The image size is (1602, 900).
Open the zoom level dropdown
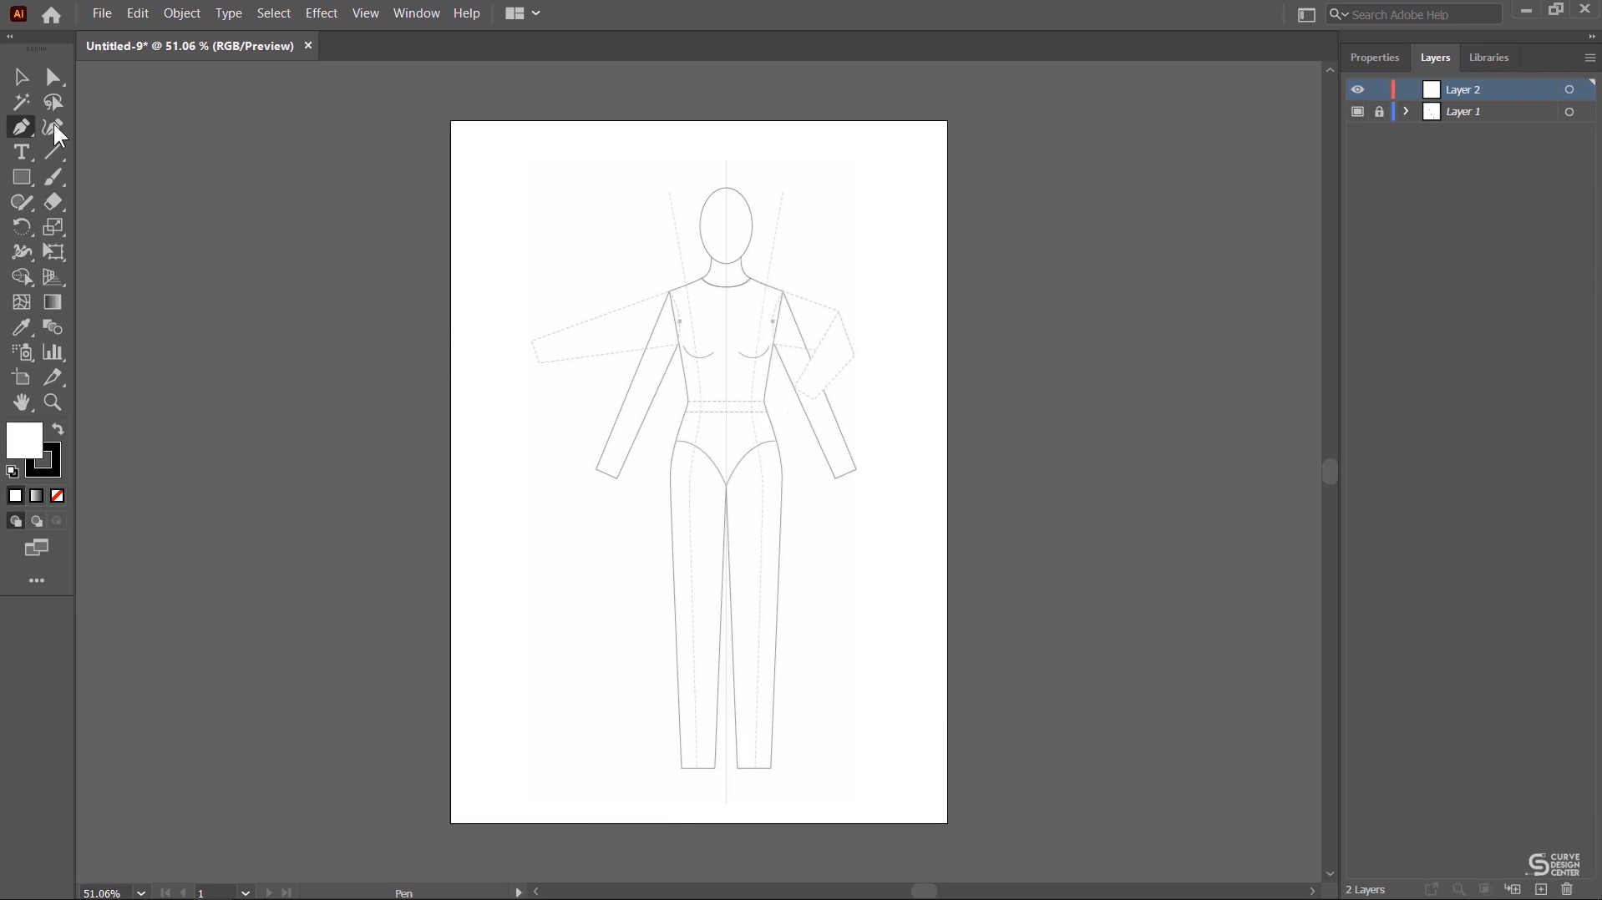tap(140, 892)
